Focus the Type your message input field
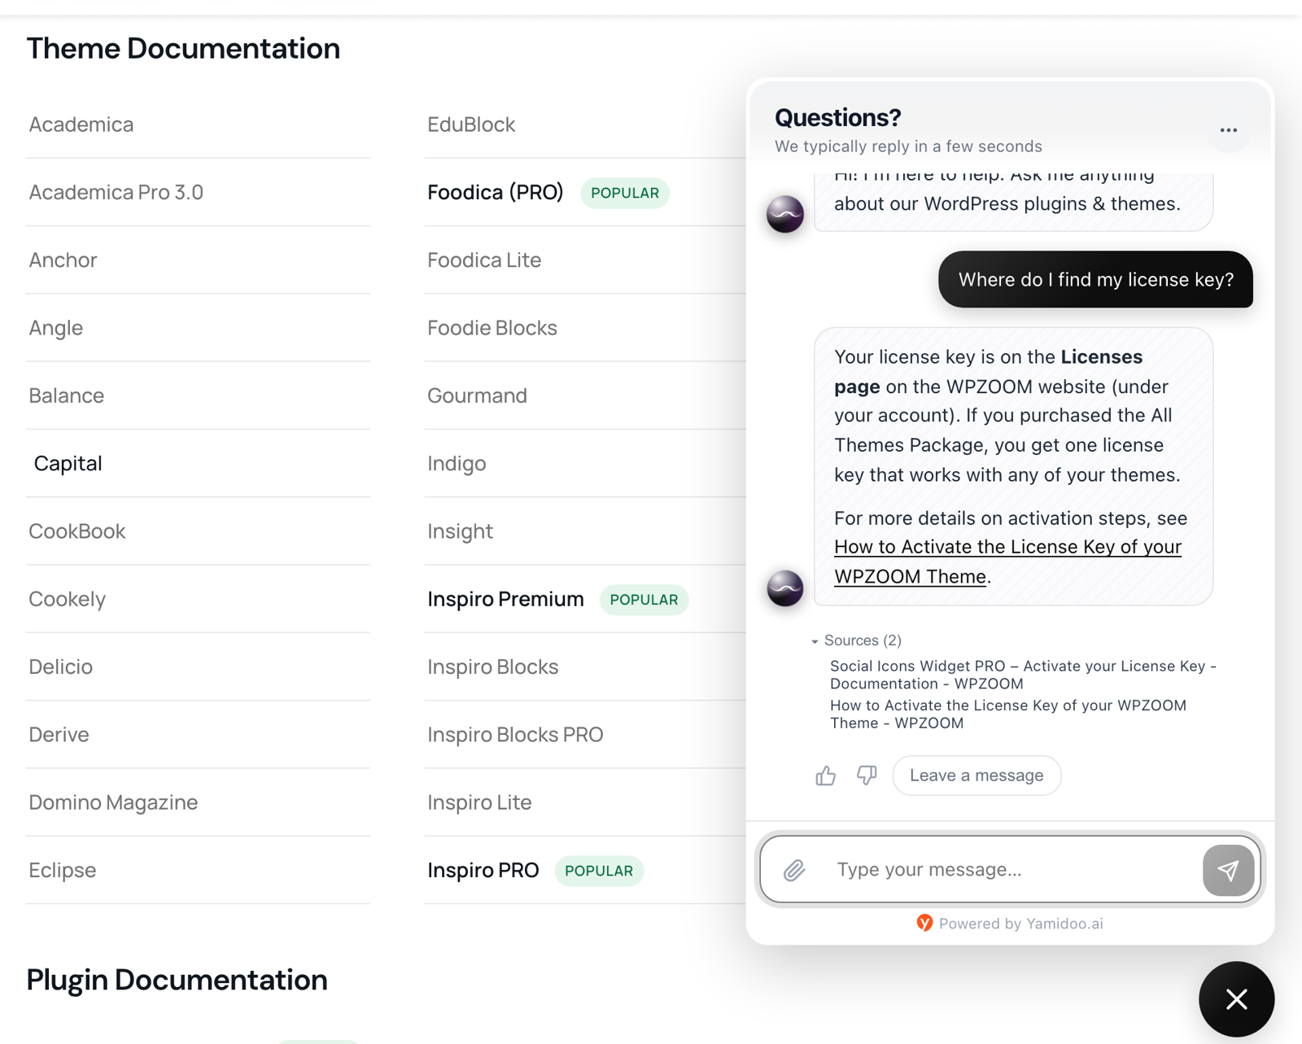The height and width of the screenshot is (1044, 1302). tap(1009, 870)
